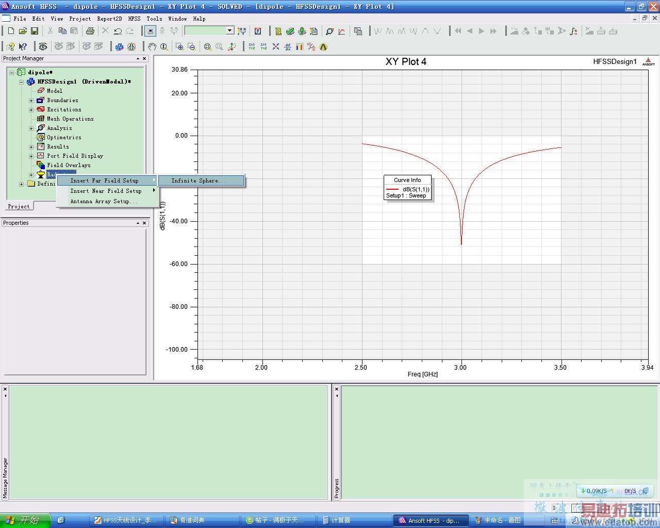Select Antenna Array Setup menu entry

click(x=104, y=201)
